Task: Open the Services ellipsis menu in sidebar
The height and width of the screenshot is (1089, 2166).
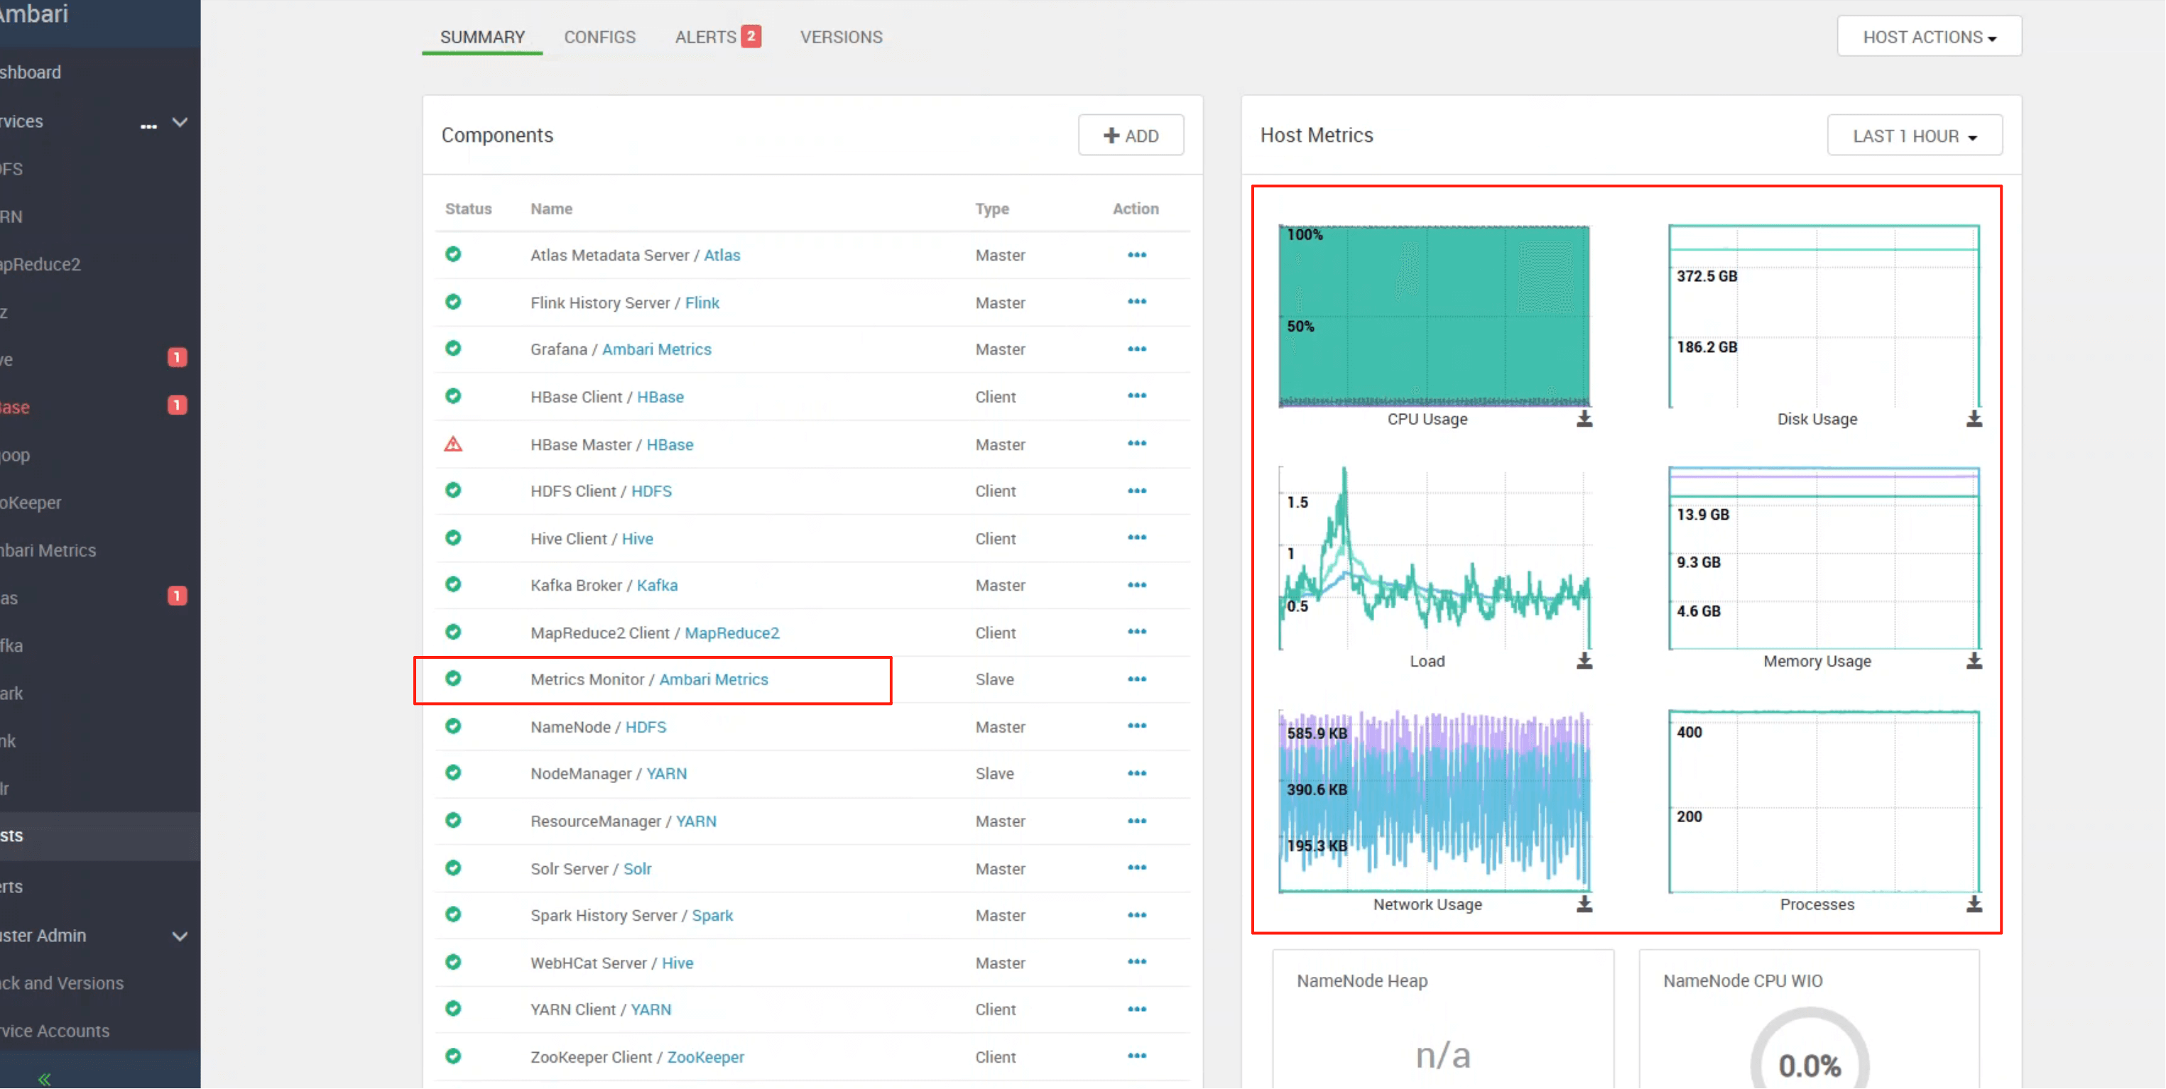Action: coord(149,126)
